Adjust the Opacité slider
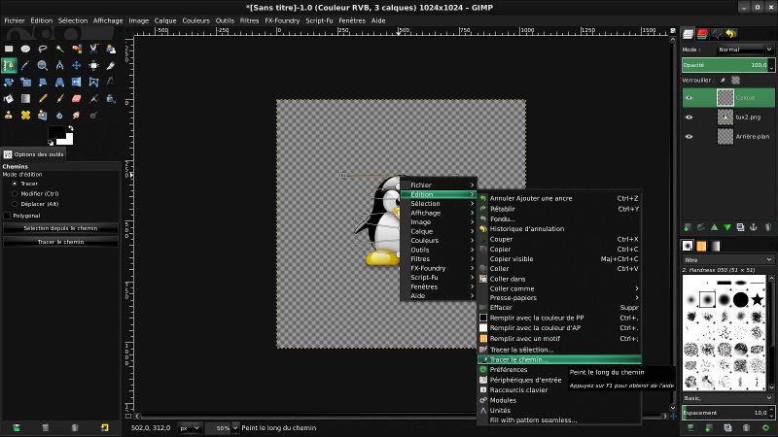The height and width of the screenshot is (437, 778). pos(727,65)
